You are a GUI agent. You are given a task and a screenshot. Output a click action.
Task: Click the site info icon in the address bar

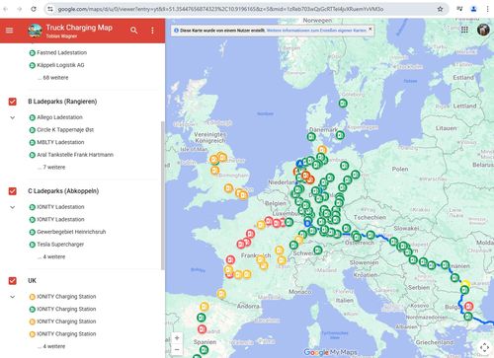tap(50, 9)
